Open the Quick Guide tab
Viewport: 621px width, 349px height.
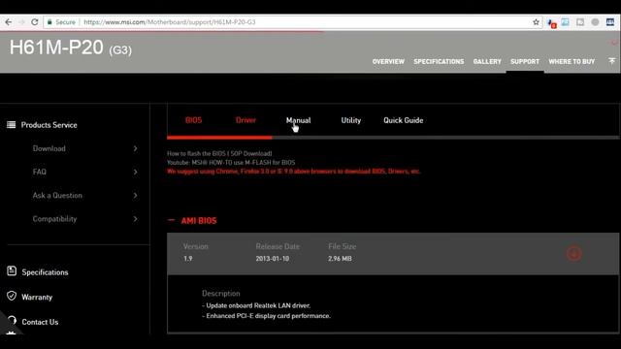pyautogui.click(x=404, y=120)
